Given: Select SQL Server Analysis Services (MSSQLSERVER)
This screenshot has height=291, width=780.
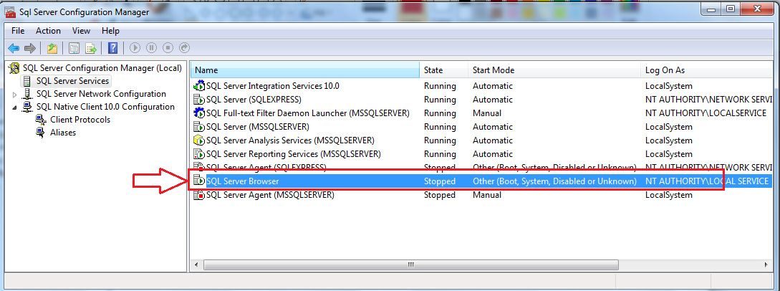Looking at the screenshot, I should pyautogui.click(x=290, y=140).
